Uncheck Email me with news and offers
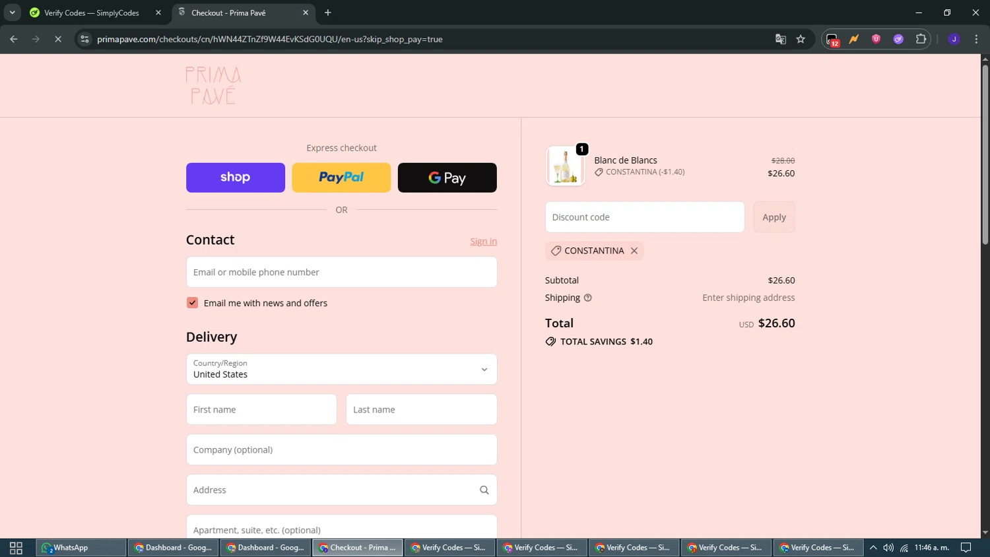Viewport: 990px width, 557px height. point(192,303)
